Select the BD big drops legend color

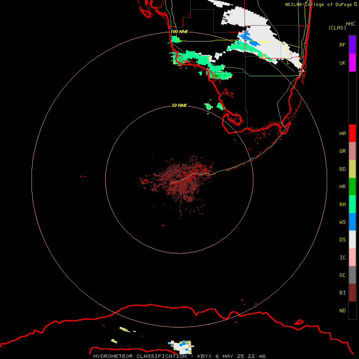[x=352, y=169]
